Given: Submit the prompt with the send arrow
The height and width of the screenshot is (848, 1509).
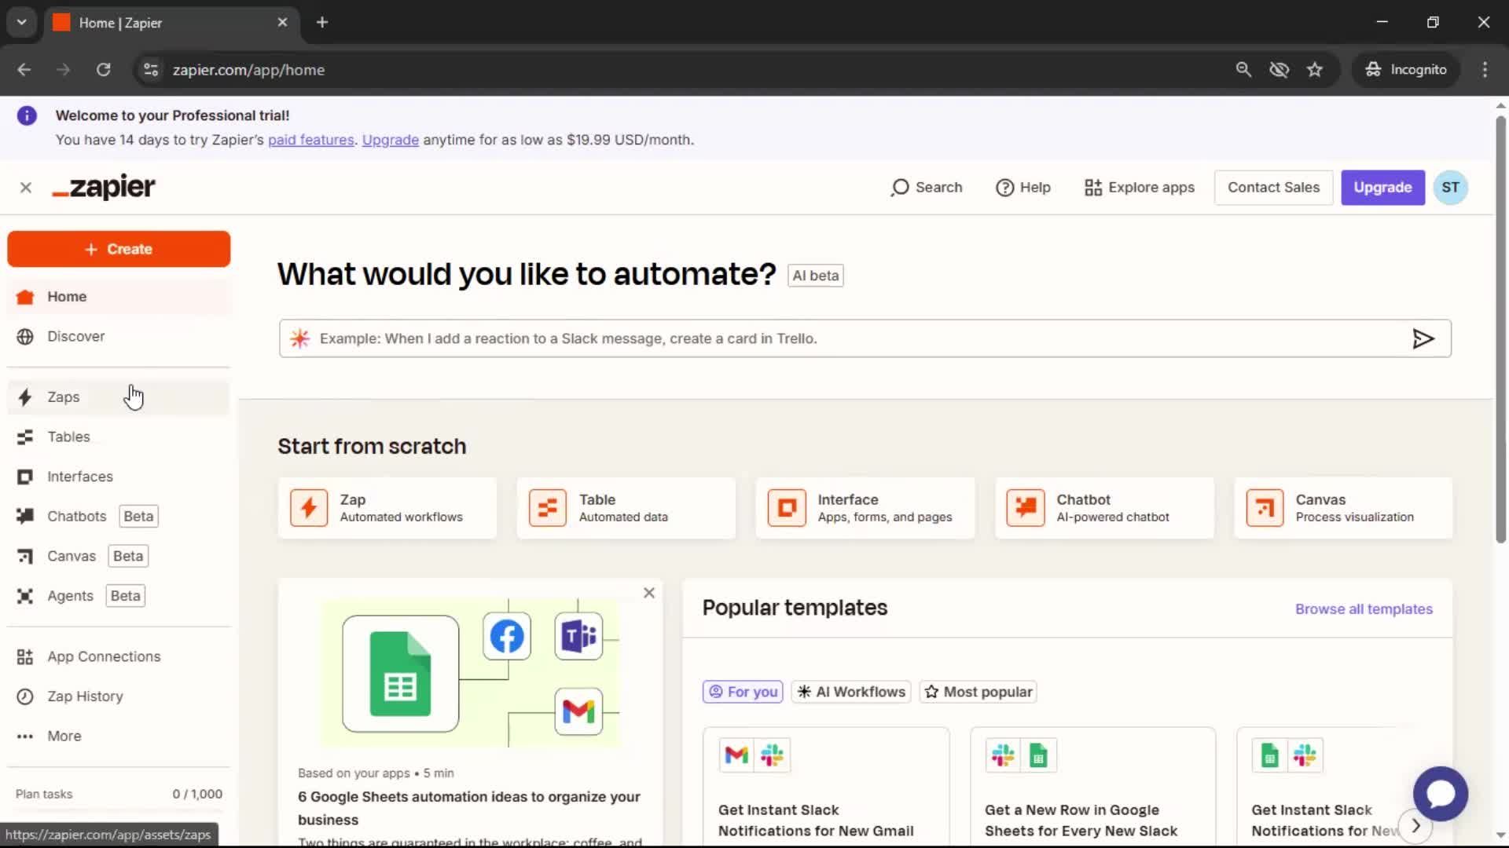Looking at the screenshot, I should (1423, 338).
